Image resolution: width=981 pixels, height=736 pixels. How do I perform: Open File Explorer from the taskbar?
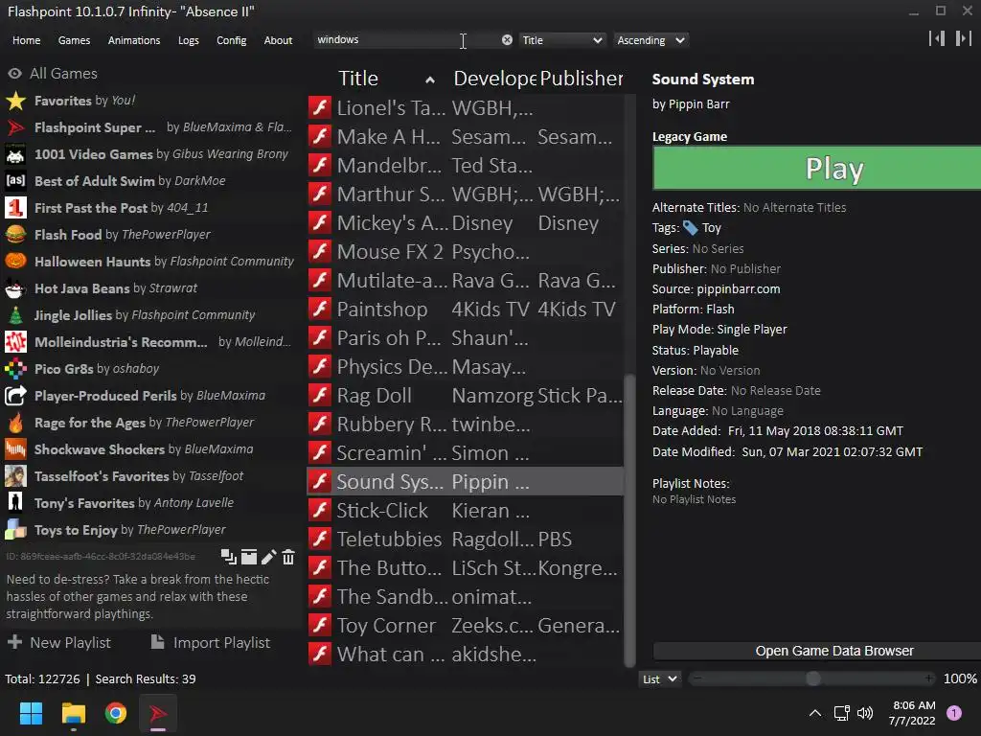click(x=73, y=713)
